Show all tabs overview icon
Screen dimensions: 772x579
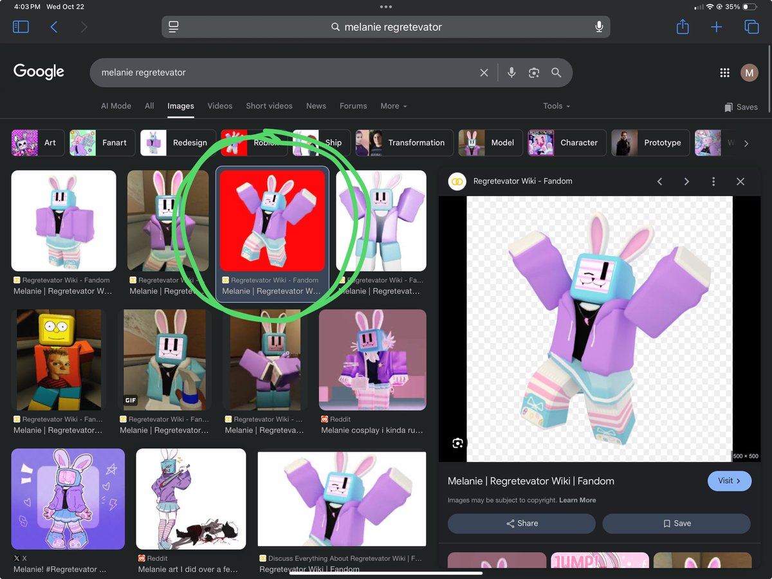coord(751,27)
